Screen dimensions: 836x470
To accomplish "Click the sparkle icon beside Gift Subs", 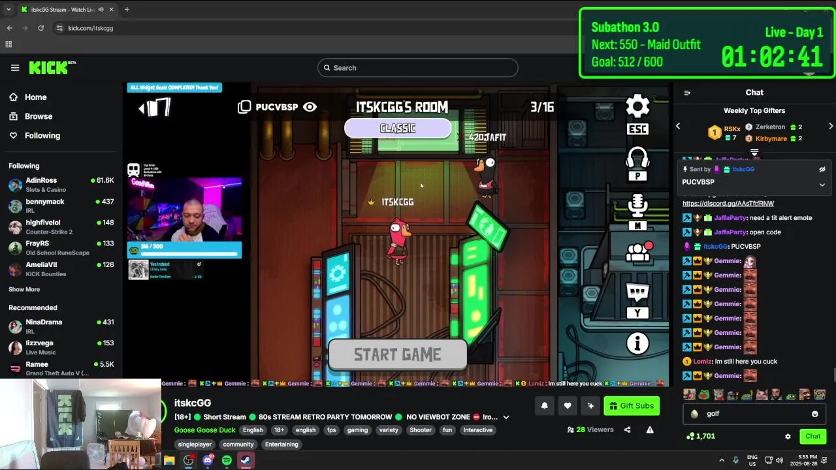I will pyautogui.click(x=590, y=406).
